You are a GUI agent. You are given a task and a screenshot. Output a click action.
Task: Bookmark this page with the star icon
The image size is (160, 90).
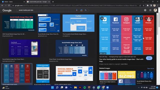tap(143, 5)
